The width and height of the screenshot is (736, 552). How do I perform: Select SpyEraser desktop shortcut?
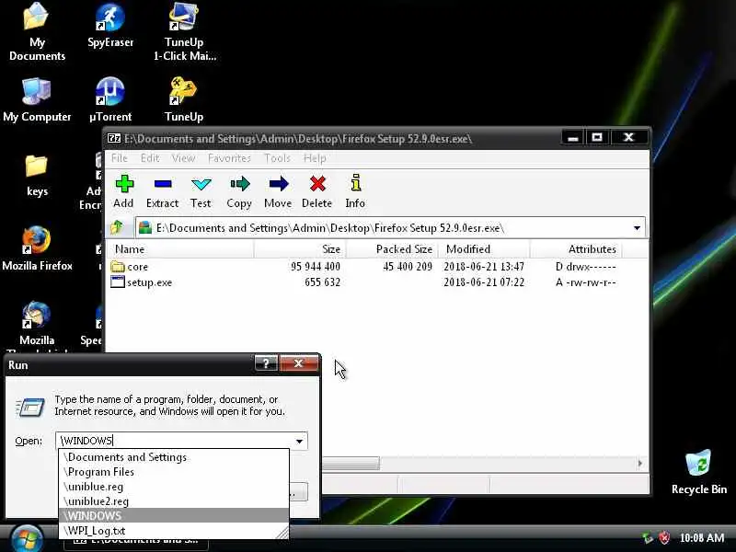[x=110, y=26]
